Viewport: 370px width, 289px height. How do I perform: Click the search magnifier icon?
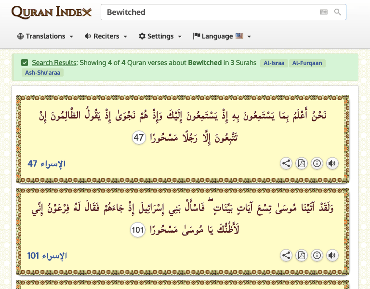[x=338, y=12]
